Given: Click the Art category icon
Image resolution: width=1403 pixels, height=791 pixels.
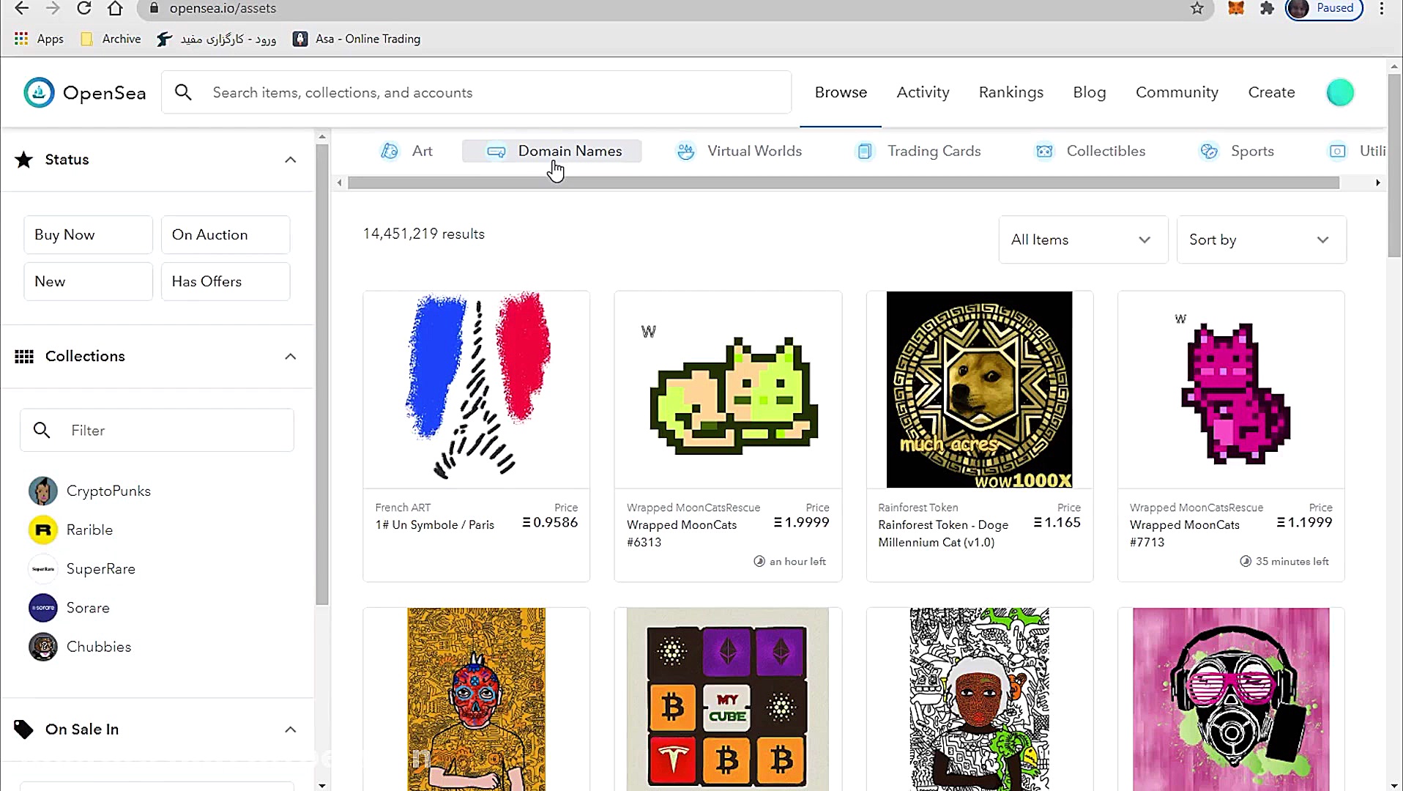Looking at the screenshot, I should [x=390, y=151].
